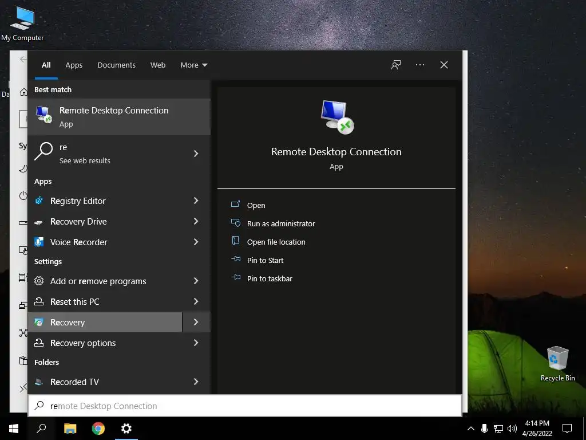Screen dimensions: 586x440
Task: Click the Add or remove programs gear icon
Action: tap(39, 281)
